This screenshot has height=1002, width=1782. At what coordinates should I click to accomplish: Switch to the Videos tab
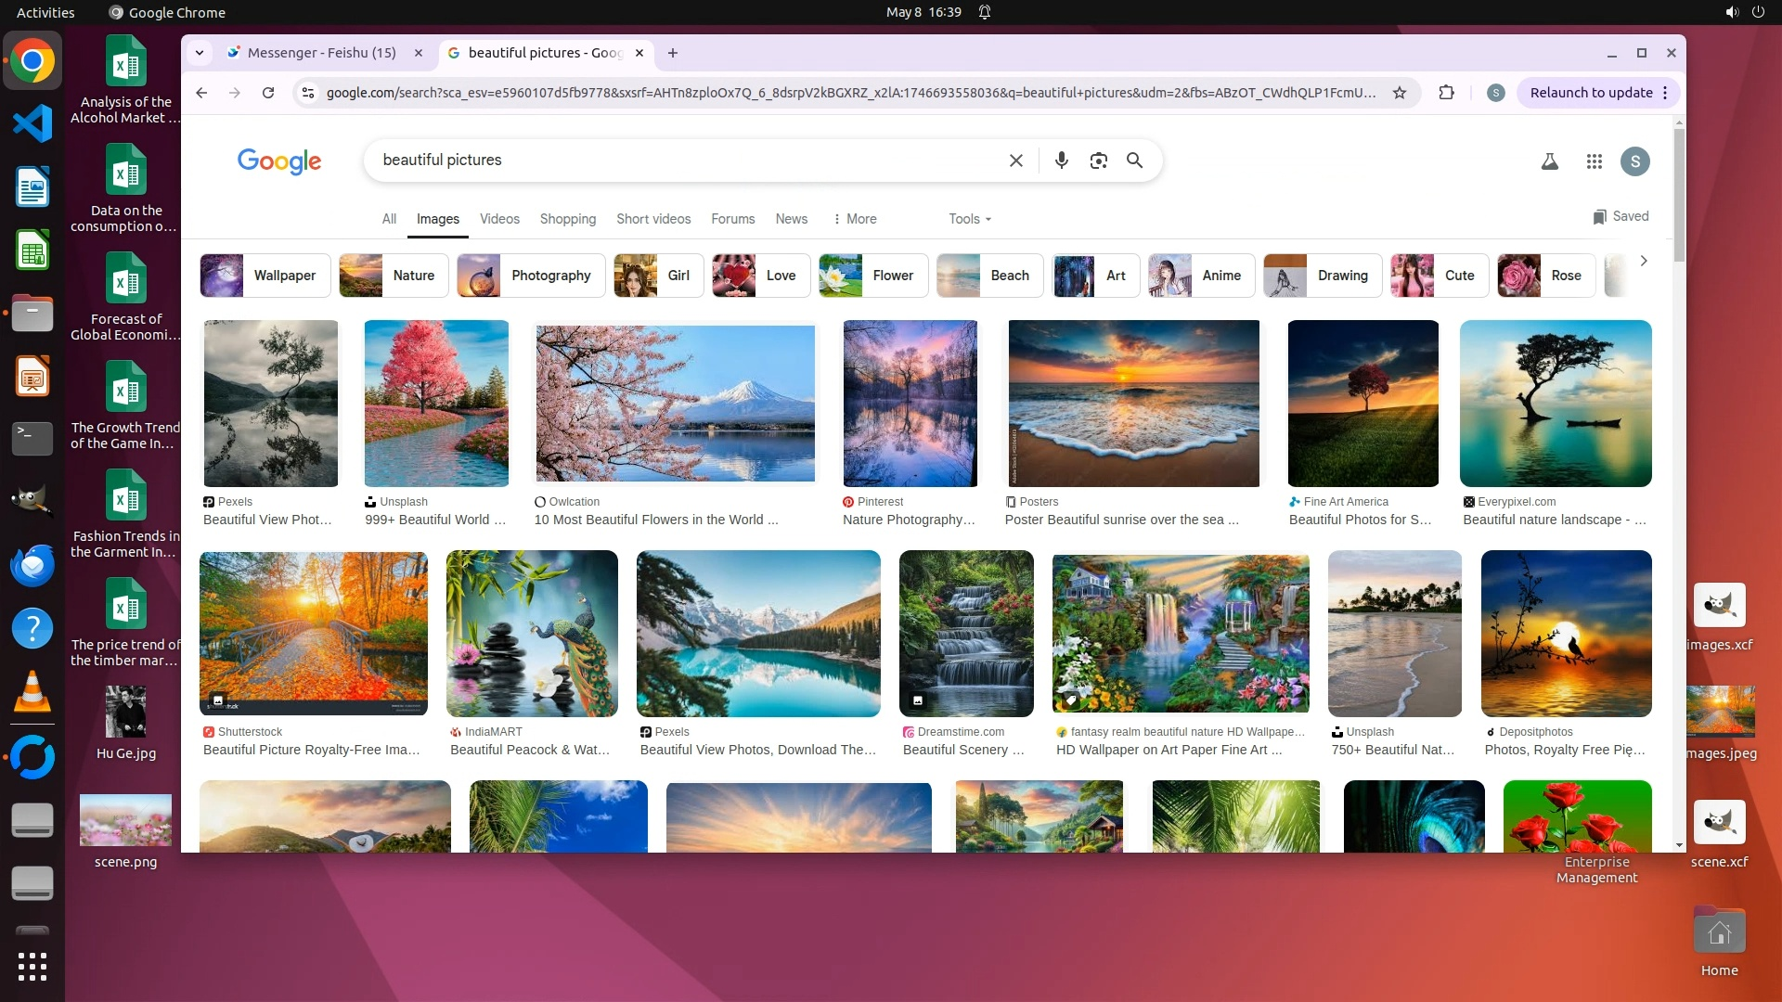point(499,219)
